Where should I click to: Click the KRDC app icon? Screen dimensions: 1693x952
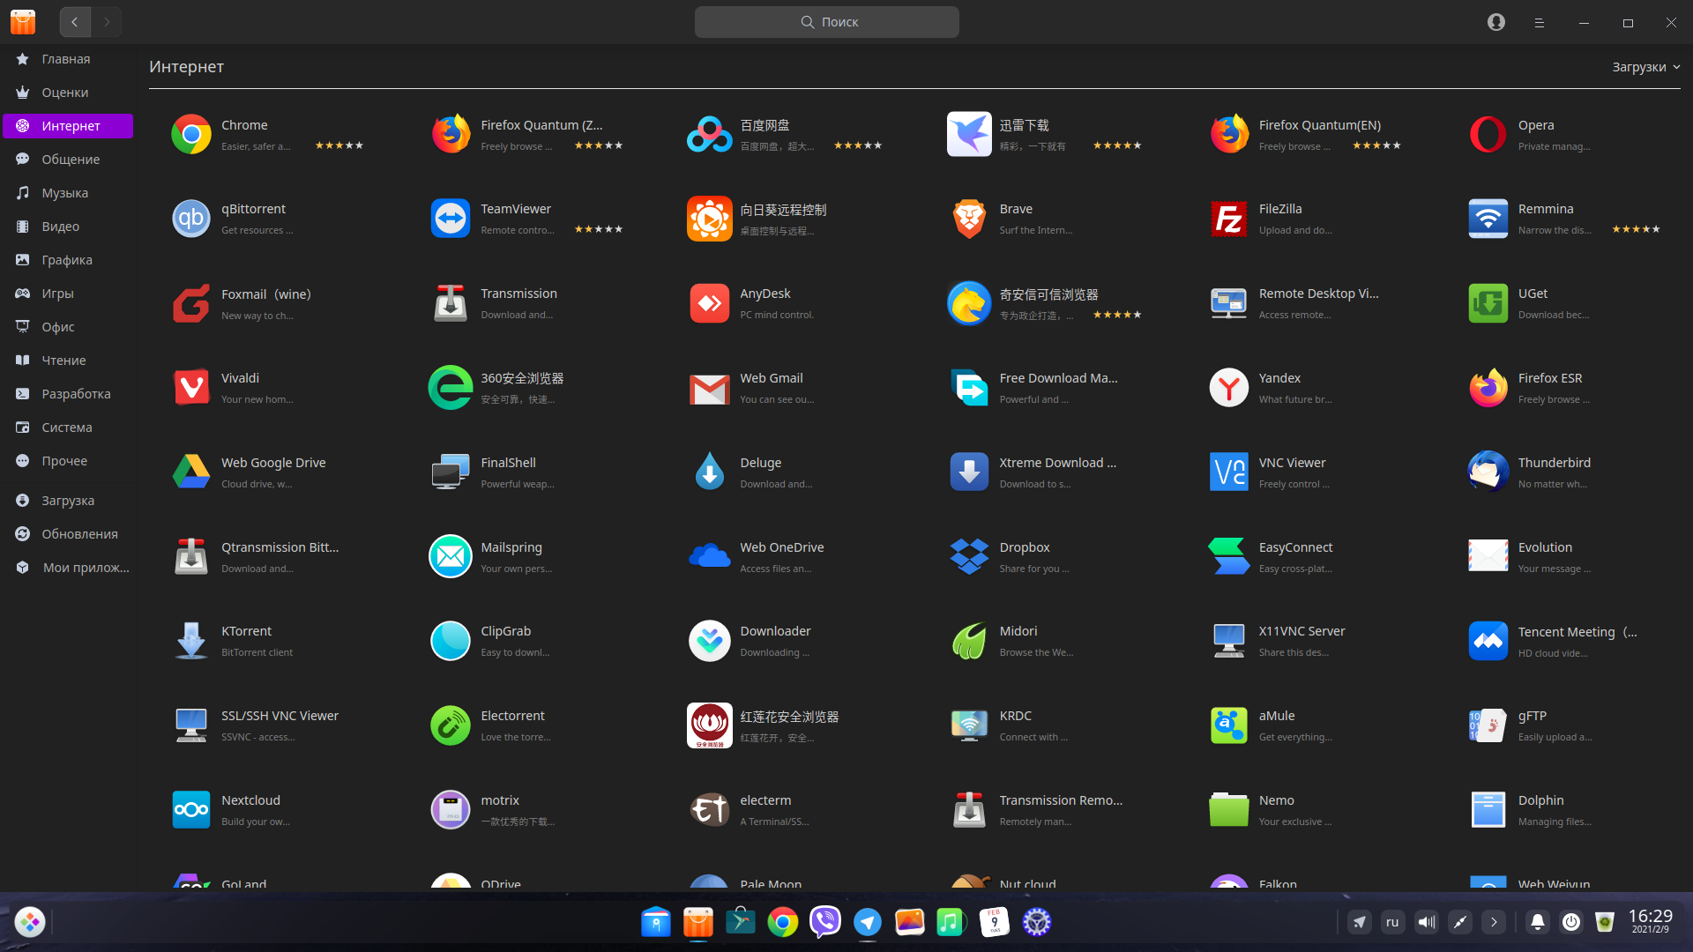coord(969,725)
